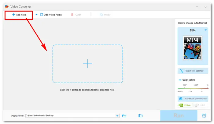Click the Merge button

105,15
